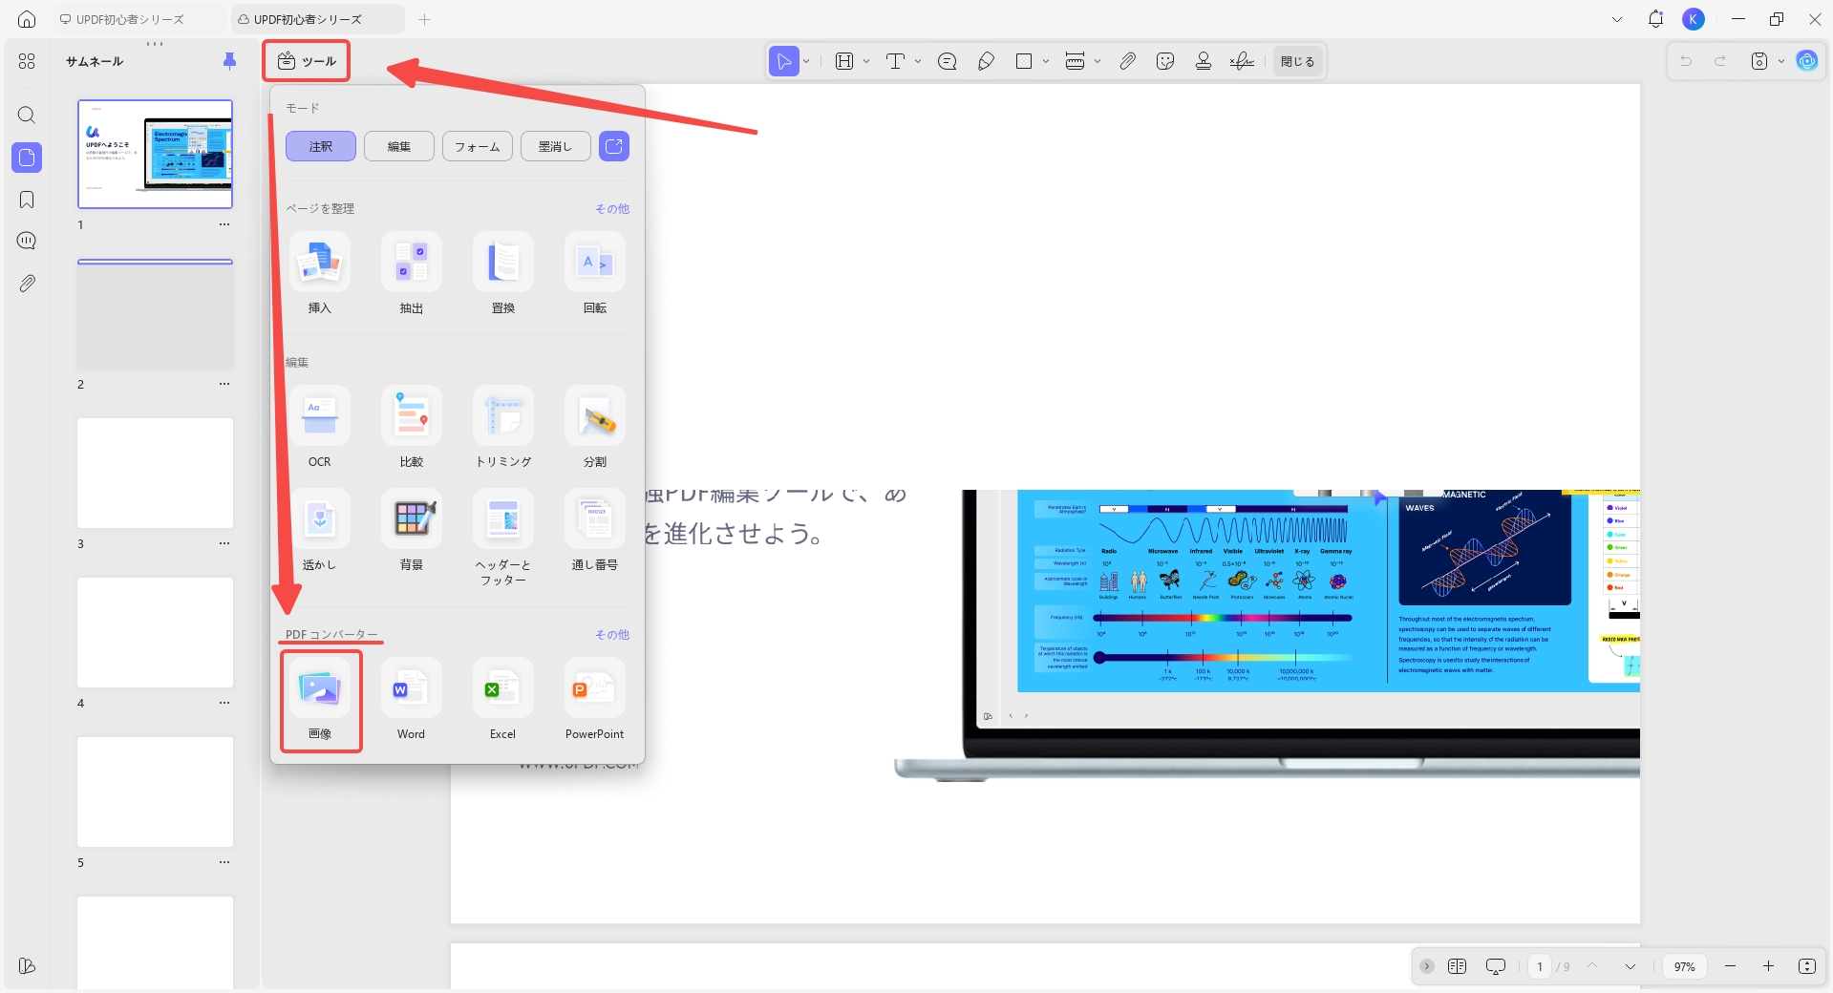Open その他 link in PDFコンバーター section

[612, 634]
